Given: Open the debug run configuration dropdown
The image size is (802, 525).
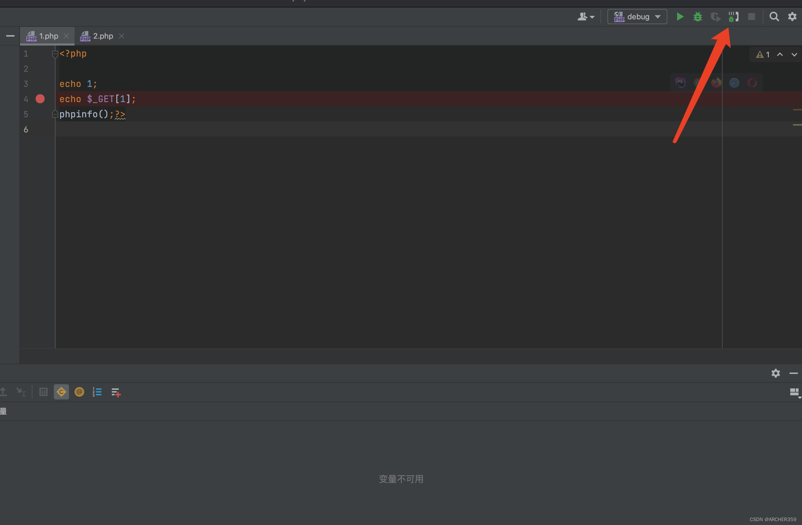Looking at the screenshot, I should [637, 17].
